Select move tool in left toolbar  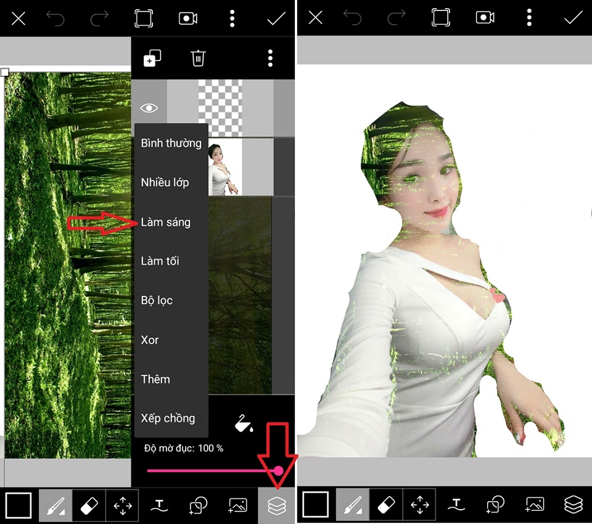(x=123, y=506)
